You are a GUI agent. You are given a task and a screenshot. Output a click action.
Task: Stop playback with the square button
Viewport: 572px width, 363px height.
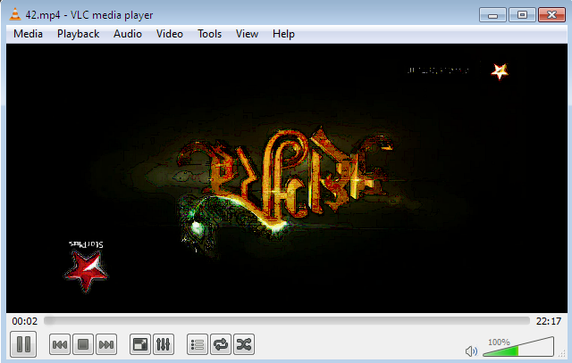[83, 344]
